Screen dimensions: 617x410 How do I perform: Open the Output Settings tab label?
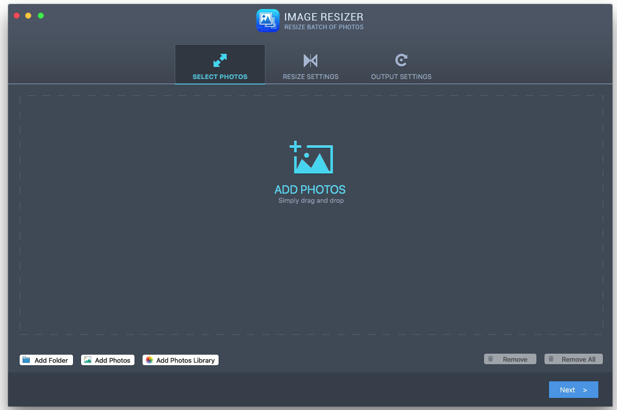[401, 77]
